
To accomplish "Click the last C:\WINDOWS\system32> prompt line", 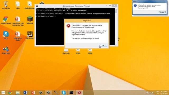I will (x=45, y=16).
